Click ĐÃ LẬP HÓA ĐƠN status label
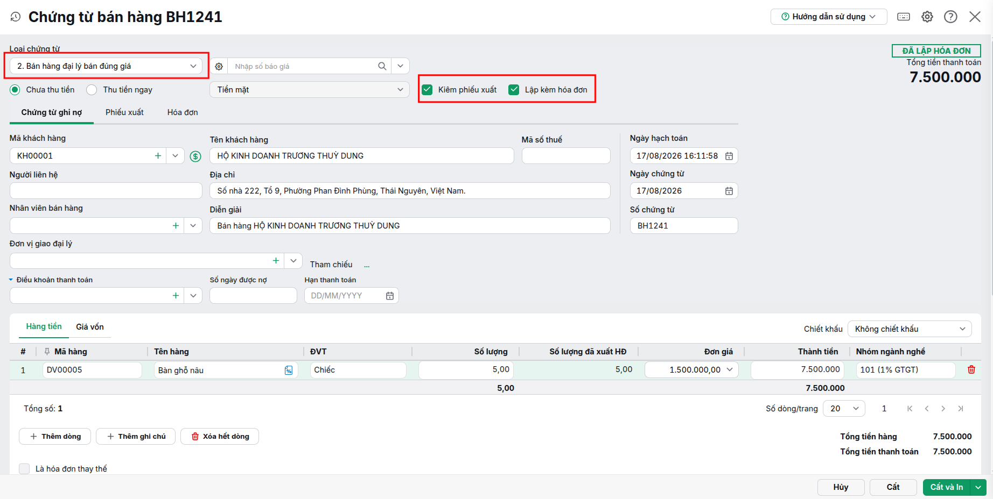Screen dimensions: 993x499 (936, 51)
